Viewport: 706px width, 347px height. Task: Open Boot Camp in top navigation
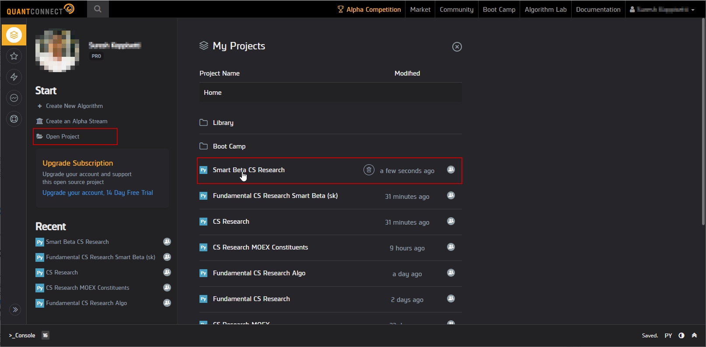tap(499, 9)
